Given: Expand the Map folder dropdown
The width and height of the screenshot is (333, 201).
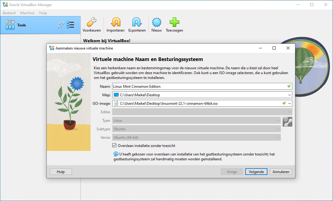Looking at the screenshot, I should 290,95.
